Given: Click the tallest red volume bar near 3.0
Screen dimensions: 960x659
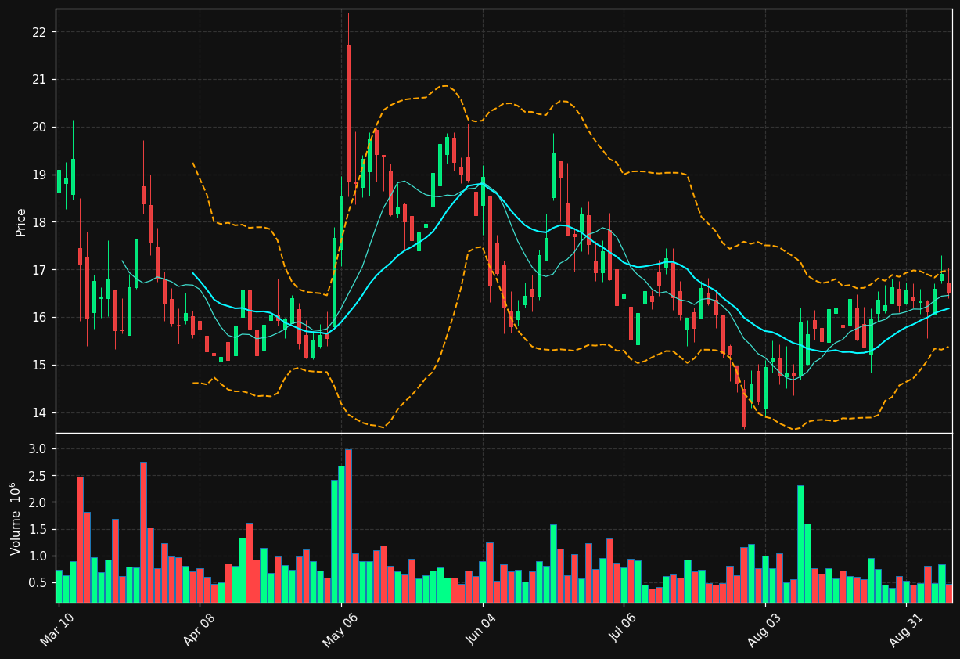Looking at the screenshot, I should 348,526.
